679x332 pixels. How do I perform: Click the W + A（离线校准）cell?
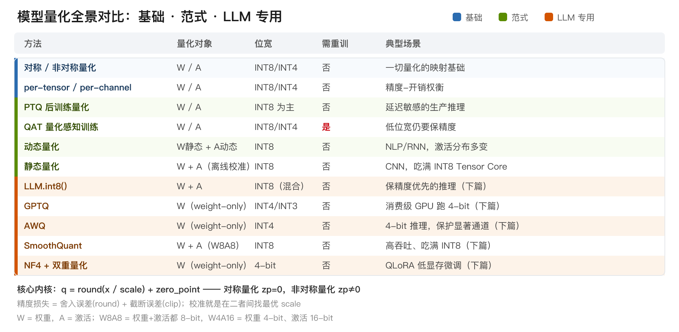pos(214,166)
